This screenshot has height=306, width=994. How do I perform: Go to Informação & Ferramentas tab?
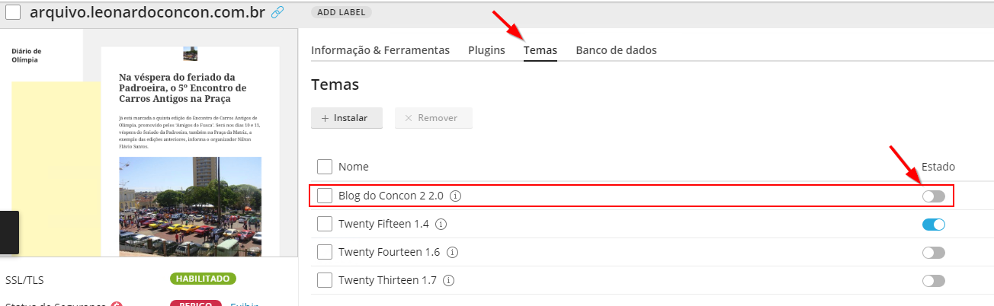(380, 50)
